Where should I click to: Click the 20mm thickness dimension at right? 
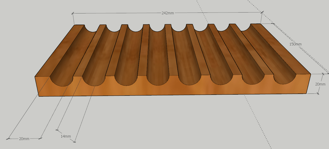coord(320,84)
